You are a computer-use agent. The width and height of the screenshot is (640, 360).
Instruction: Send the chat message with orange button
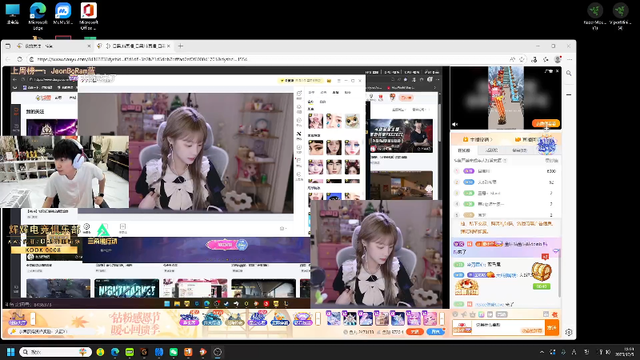click(552, 327)
